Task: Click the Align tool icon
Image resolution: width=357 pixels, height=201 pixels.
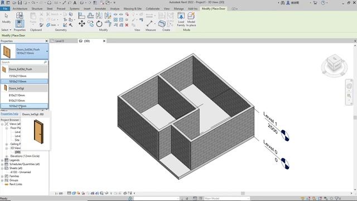Action: pyautogui.click(x=81, y=16)
